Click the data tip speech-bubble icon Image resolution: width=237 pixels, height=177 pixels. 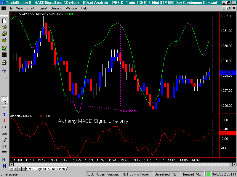[4, 106]
